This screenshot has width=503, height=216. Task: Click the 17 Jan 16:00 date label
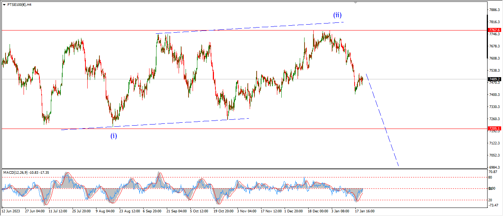click(x=364, y=211)
